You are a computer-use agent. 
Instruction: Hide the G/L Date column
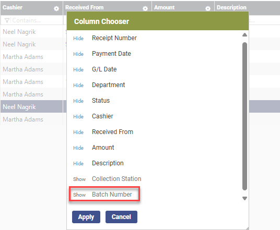(78, 69)
